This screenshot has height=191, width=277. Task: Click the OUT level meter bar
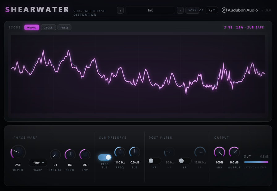[x=256, y=162]
